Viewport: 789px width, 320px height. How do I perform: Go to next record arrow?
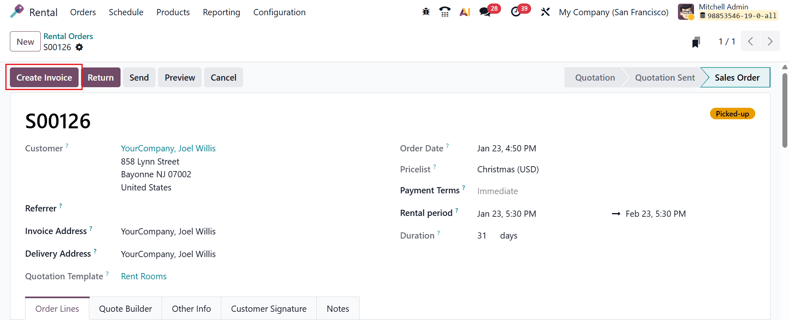[770, 41]
